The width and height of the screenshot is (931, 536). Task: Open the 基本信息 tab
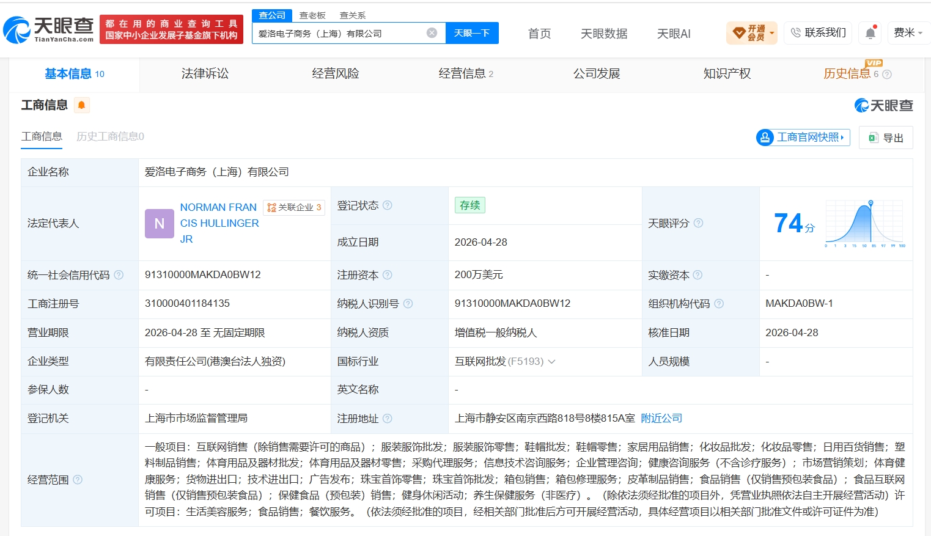[x=75, y=74]
